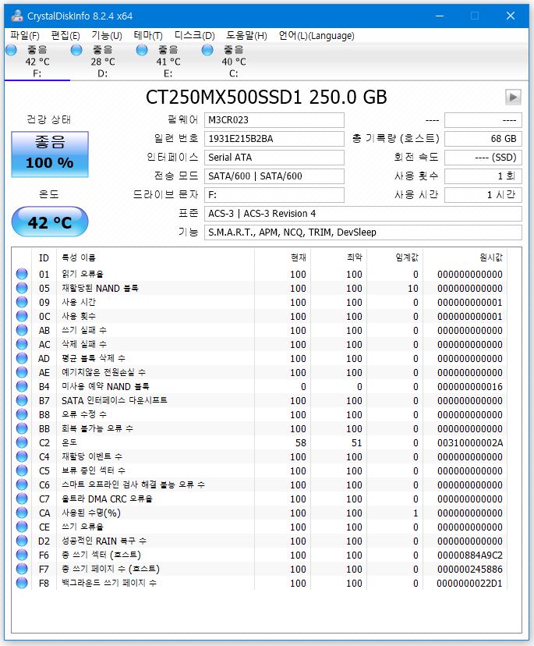Click the rotation rate field ---- (SSD)
Image resolution: width=534 pixels, height=646 pixels.
point(483,158)
